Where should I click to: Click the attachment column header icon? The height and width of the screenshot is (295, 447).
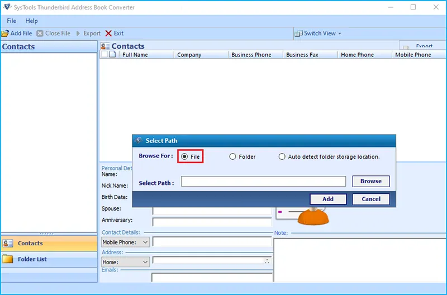pyautogui.click(x=112, y=55)
